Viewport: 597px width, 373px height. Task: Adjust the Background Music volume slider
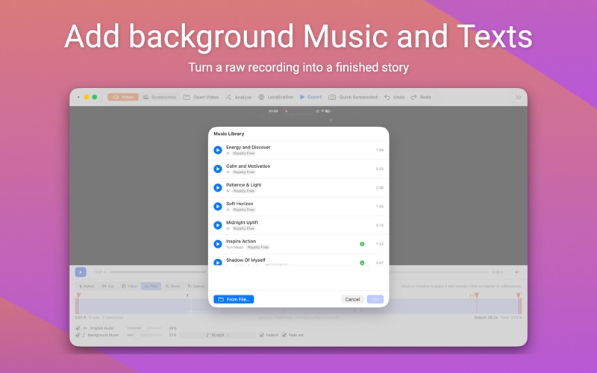point(144,335)
